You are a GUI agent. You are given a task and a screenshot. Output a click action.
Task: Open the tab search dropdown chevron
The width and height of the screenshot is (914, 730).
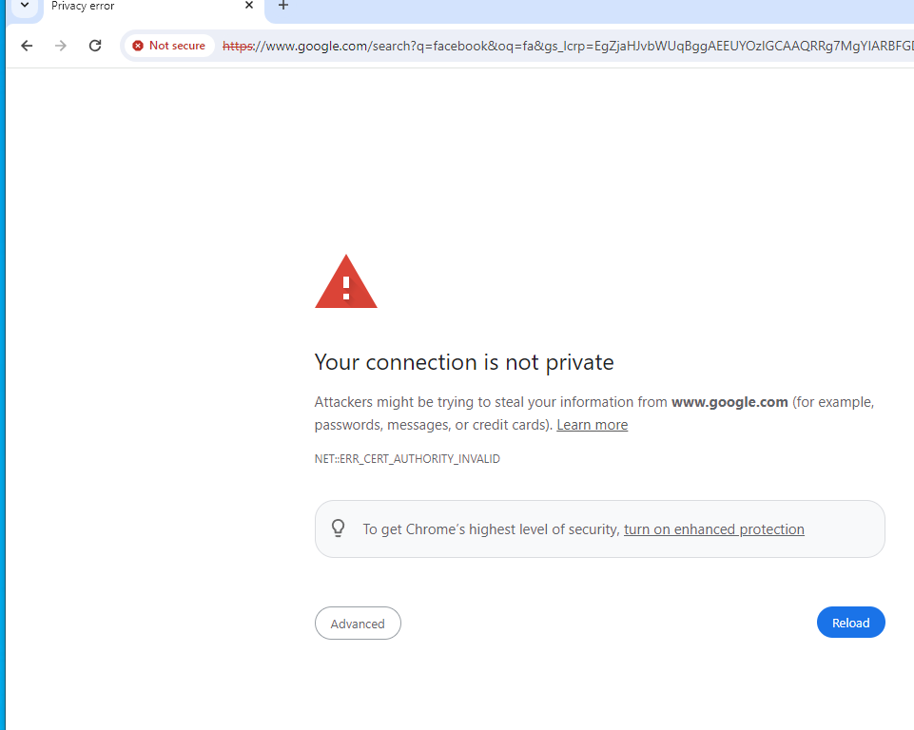click(x=26, y=6)
